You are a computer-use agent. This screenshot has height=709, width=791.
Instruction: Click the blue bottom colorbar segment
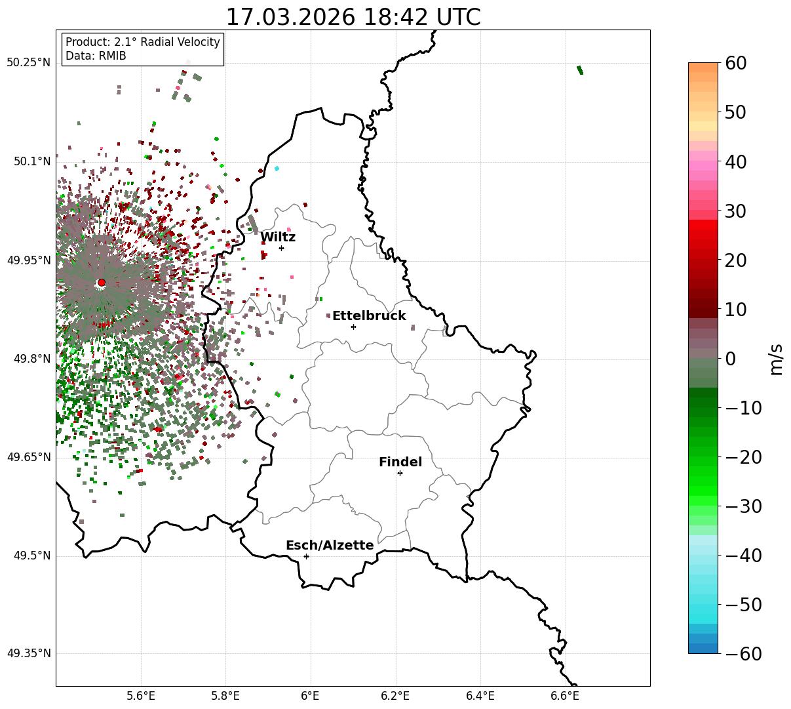tap(703, 648)
